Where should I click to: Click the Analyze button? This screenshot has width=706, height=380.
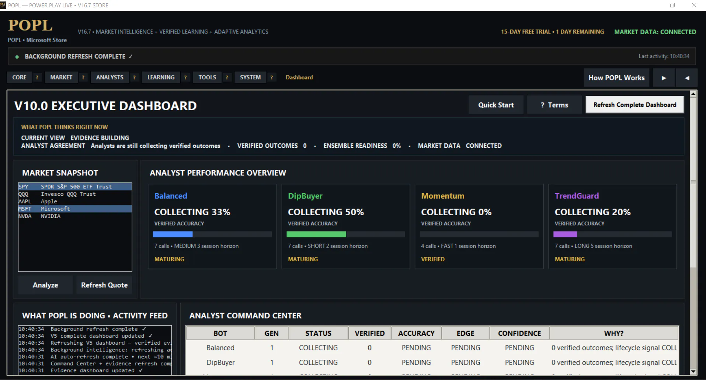[x=45, y=285]
